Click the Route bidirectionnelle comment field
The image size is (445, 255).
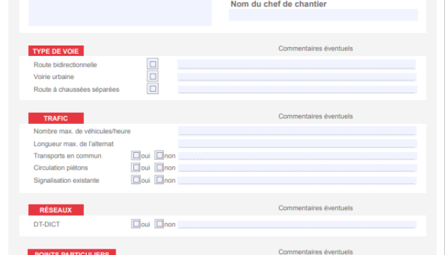pos(296,64)
